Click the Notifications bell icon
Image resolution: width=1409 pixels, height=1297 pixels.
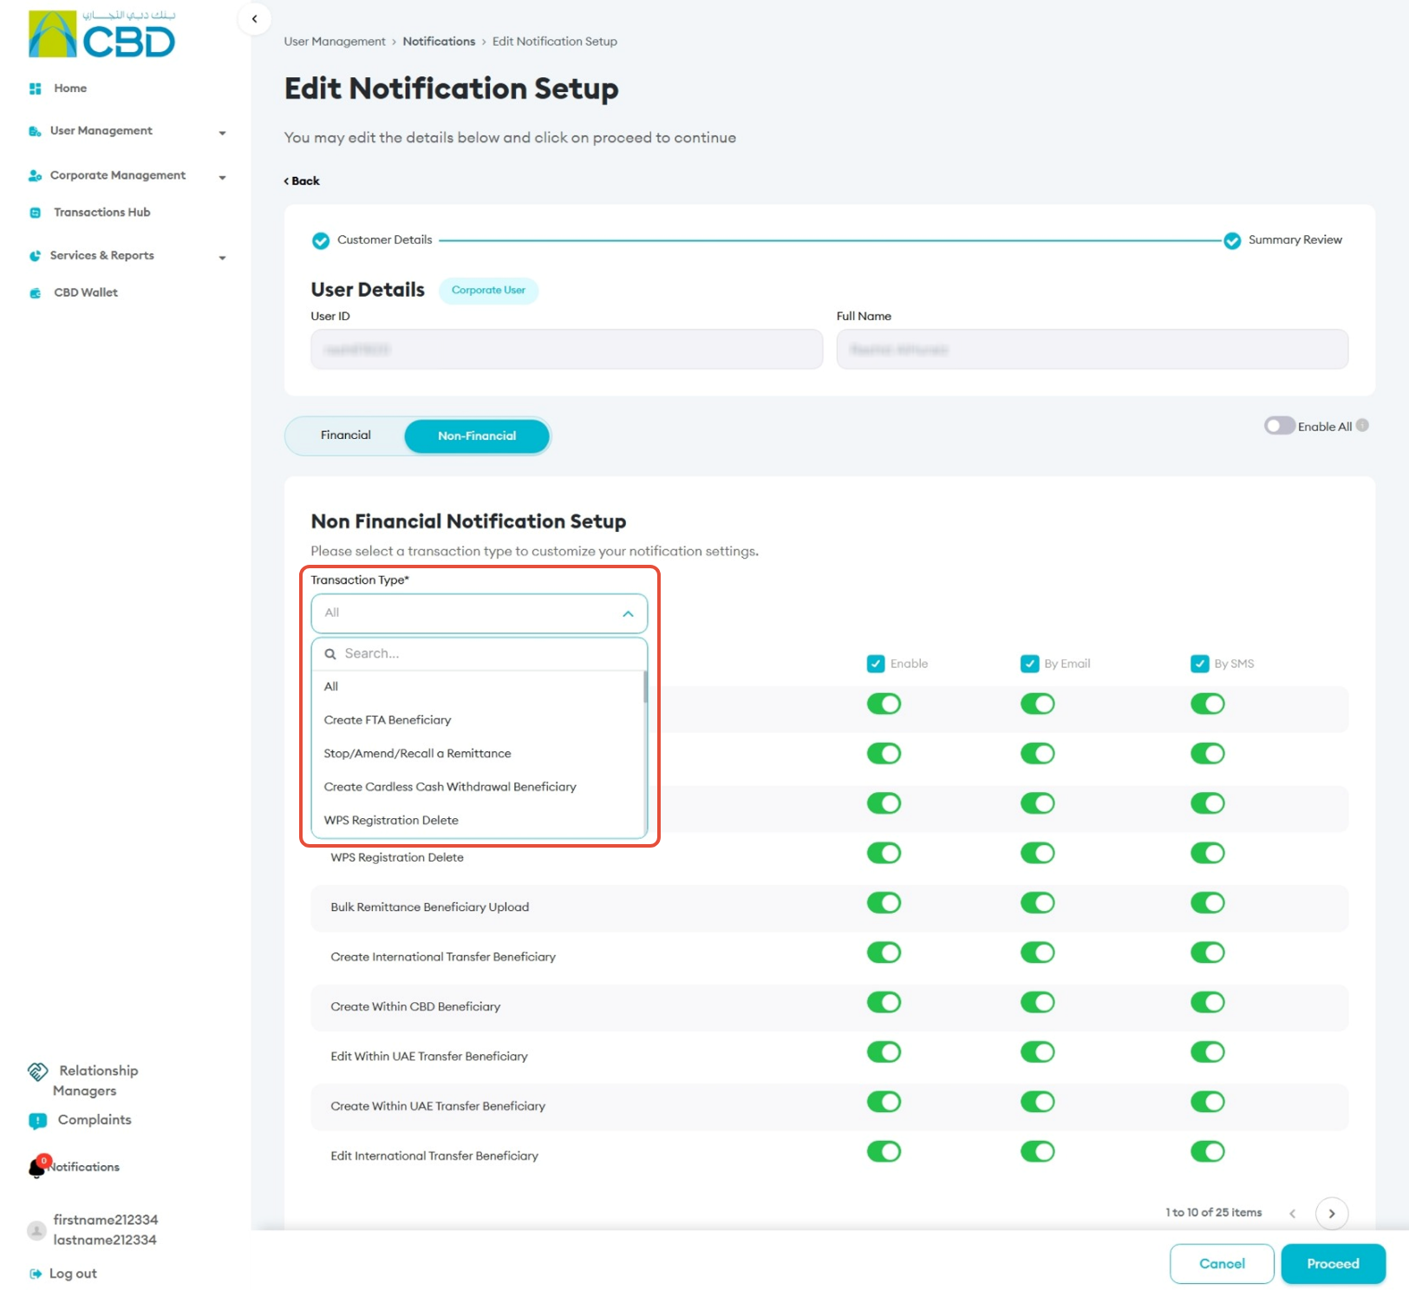37,1168
